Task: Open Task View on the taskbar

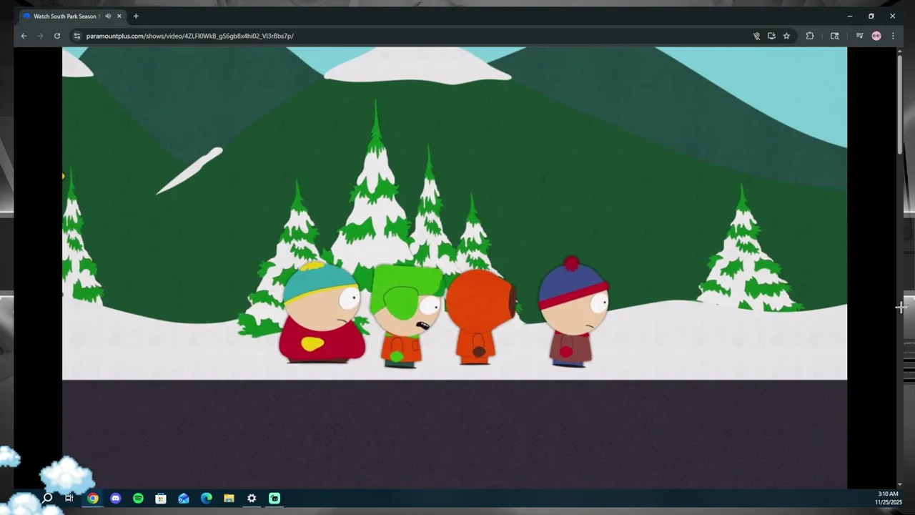Action: click(x=69, y=498)
